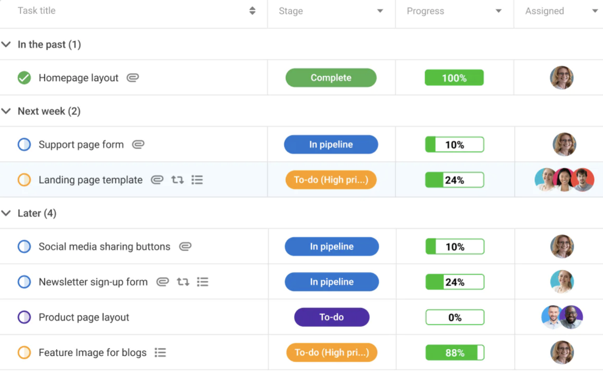The width and height of the screenshot is (603, 375).
Task: Open the Assigned column dropdown
Action: [596, 11]
